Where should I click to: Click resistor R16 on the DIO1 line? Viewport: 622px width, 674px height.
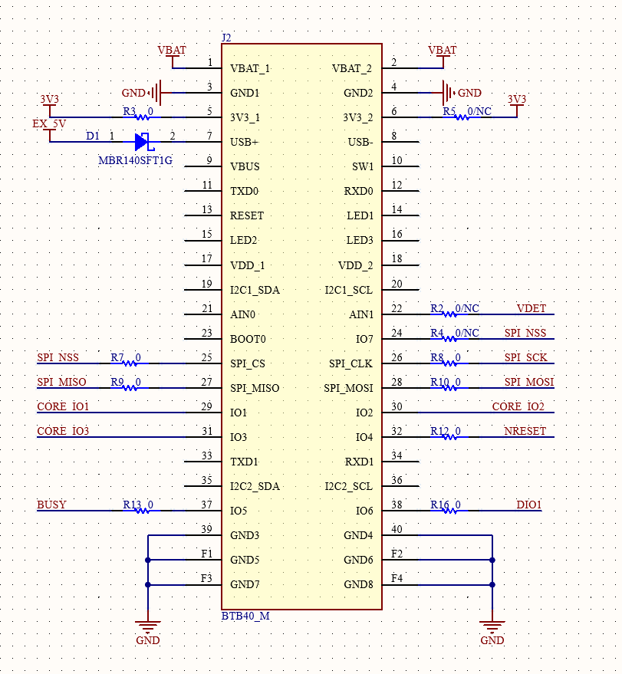tap(449, 511)
